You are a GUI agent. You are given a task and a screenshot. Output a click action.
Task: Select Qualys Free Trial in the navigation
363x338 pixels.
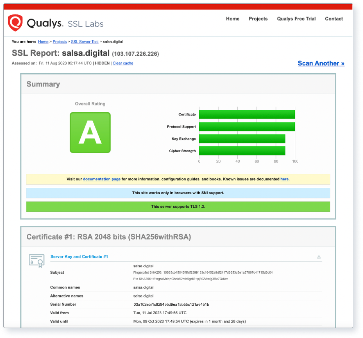(296, 19)
